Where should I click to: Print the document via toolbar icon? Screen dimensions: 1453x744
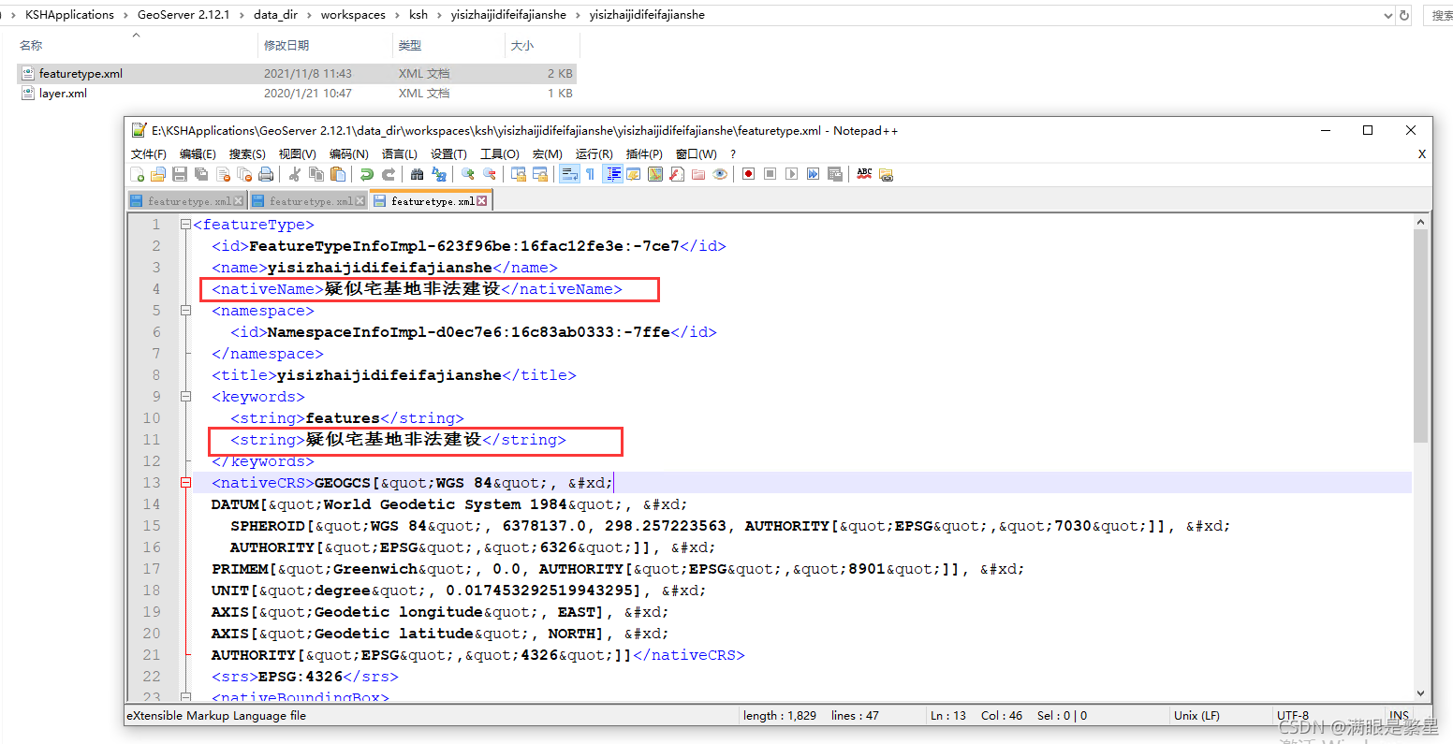266,174
